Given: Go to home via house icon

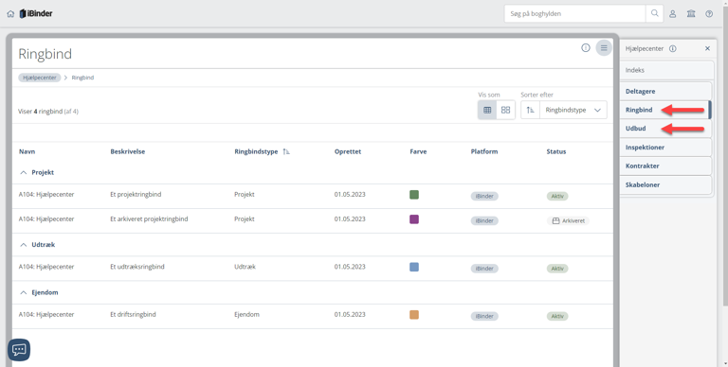Looking at the screenshot, I should click(10, 14).
